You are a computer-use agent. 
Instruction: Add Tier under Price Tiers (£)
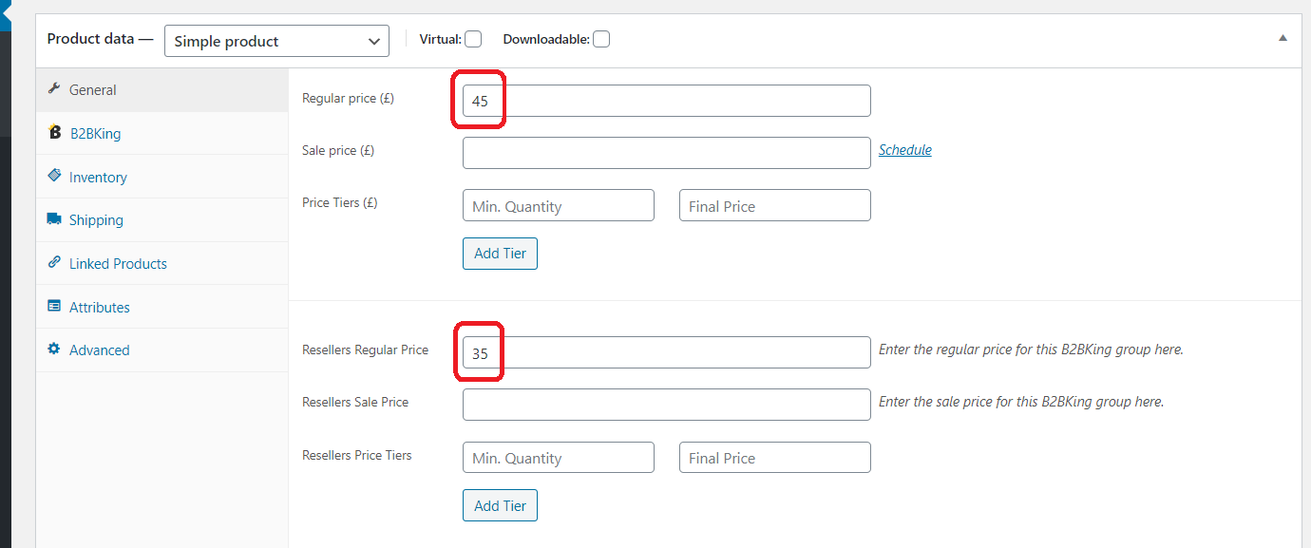coord(500,254)
